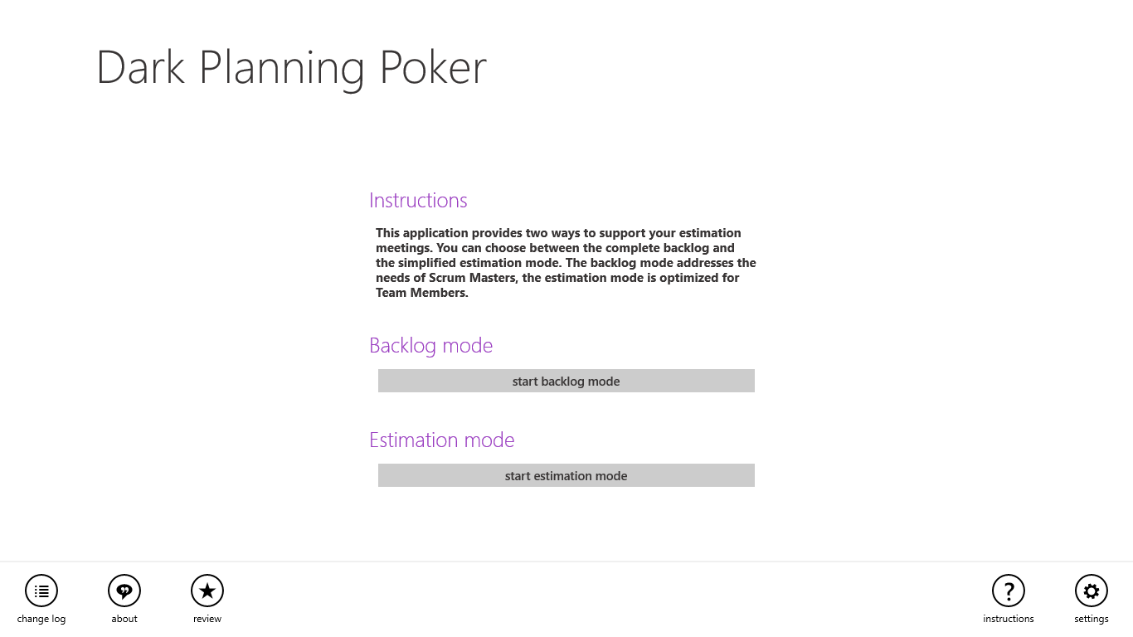Open the settings gear icon
Viewport: 1133px width, 637px height.
(1091, 591)
